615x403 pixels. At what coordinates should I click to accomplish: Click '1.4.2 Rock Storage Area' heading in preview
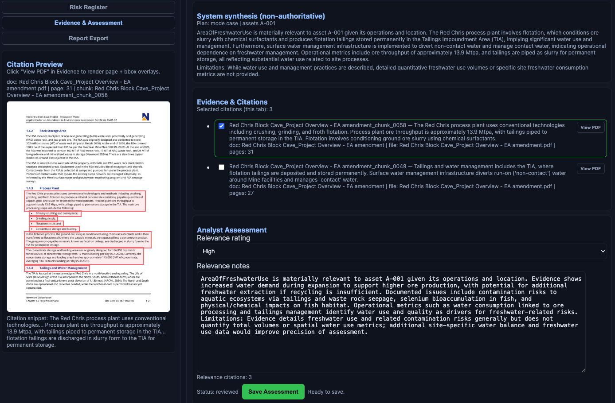click(x=47, y=131)
